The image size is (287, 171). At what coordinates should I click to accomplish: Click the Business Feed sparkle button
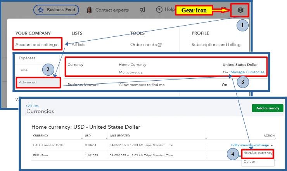[x=56, y=10]
